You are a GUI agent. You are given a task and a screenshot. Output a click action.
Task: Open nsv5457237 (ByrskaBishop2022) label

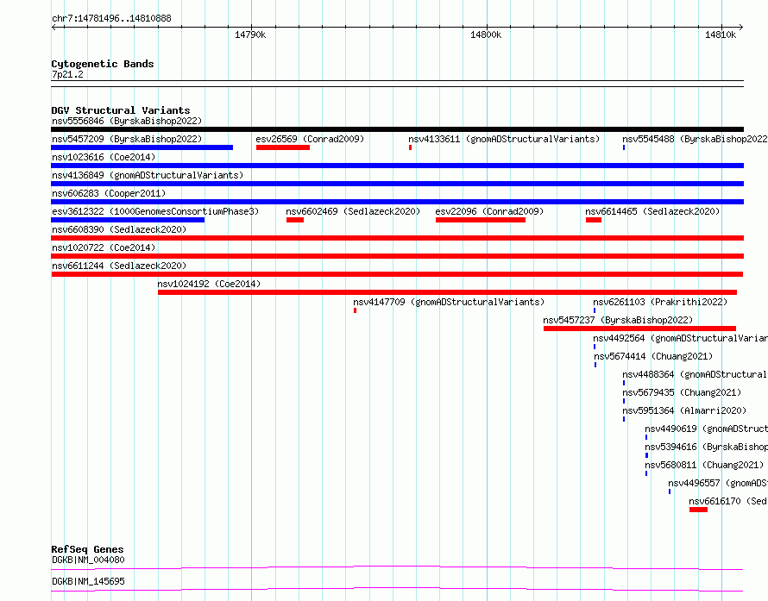618,320
